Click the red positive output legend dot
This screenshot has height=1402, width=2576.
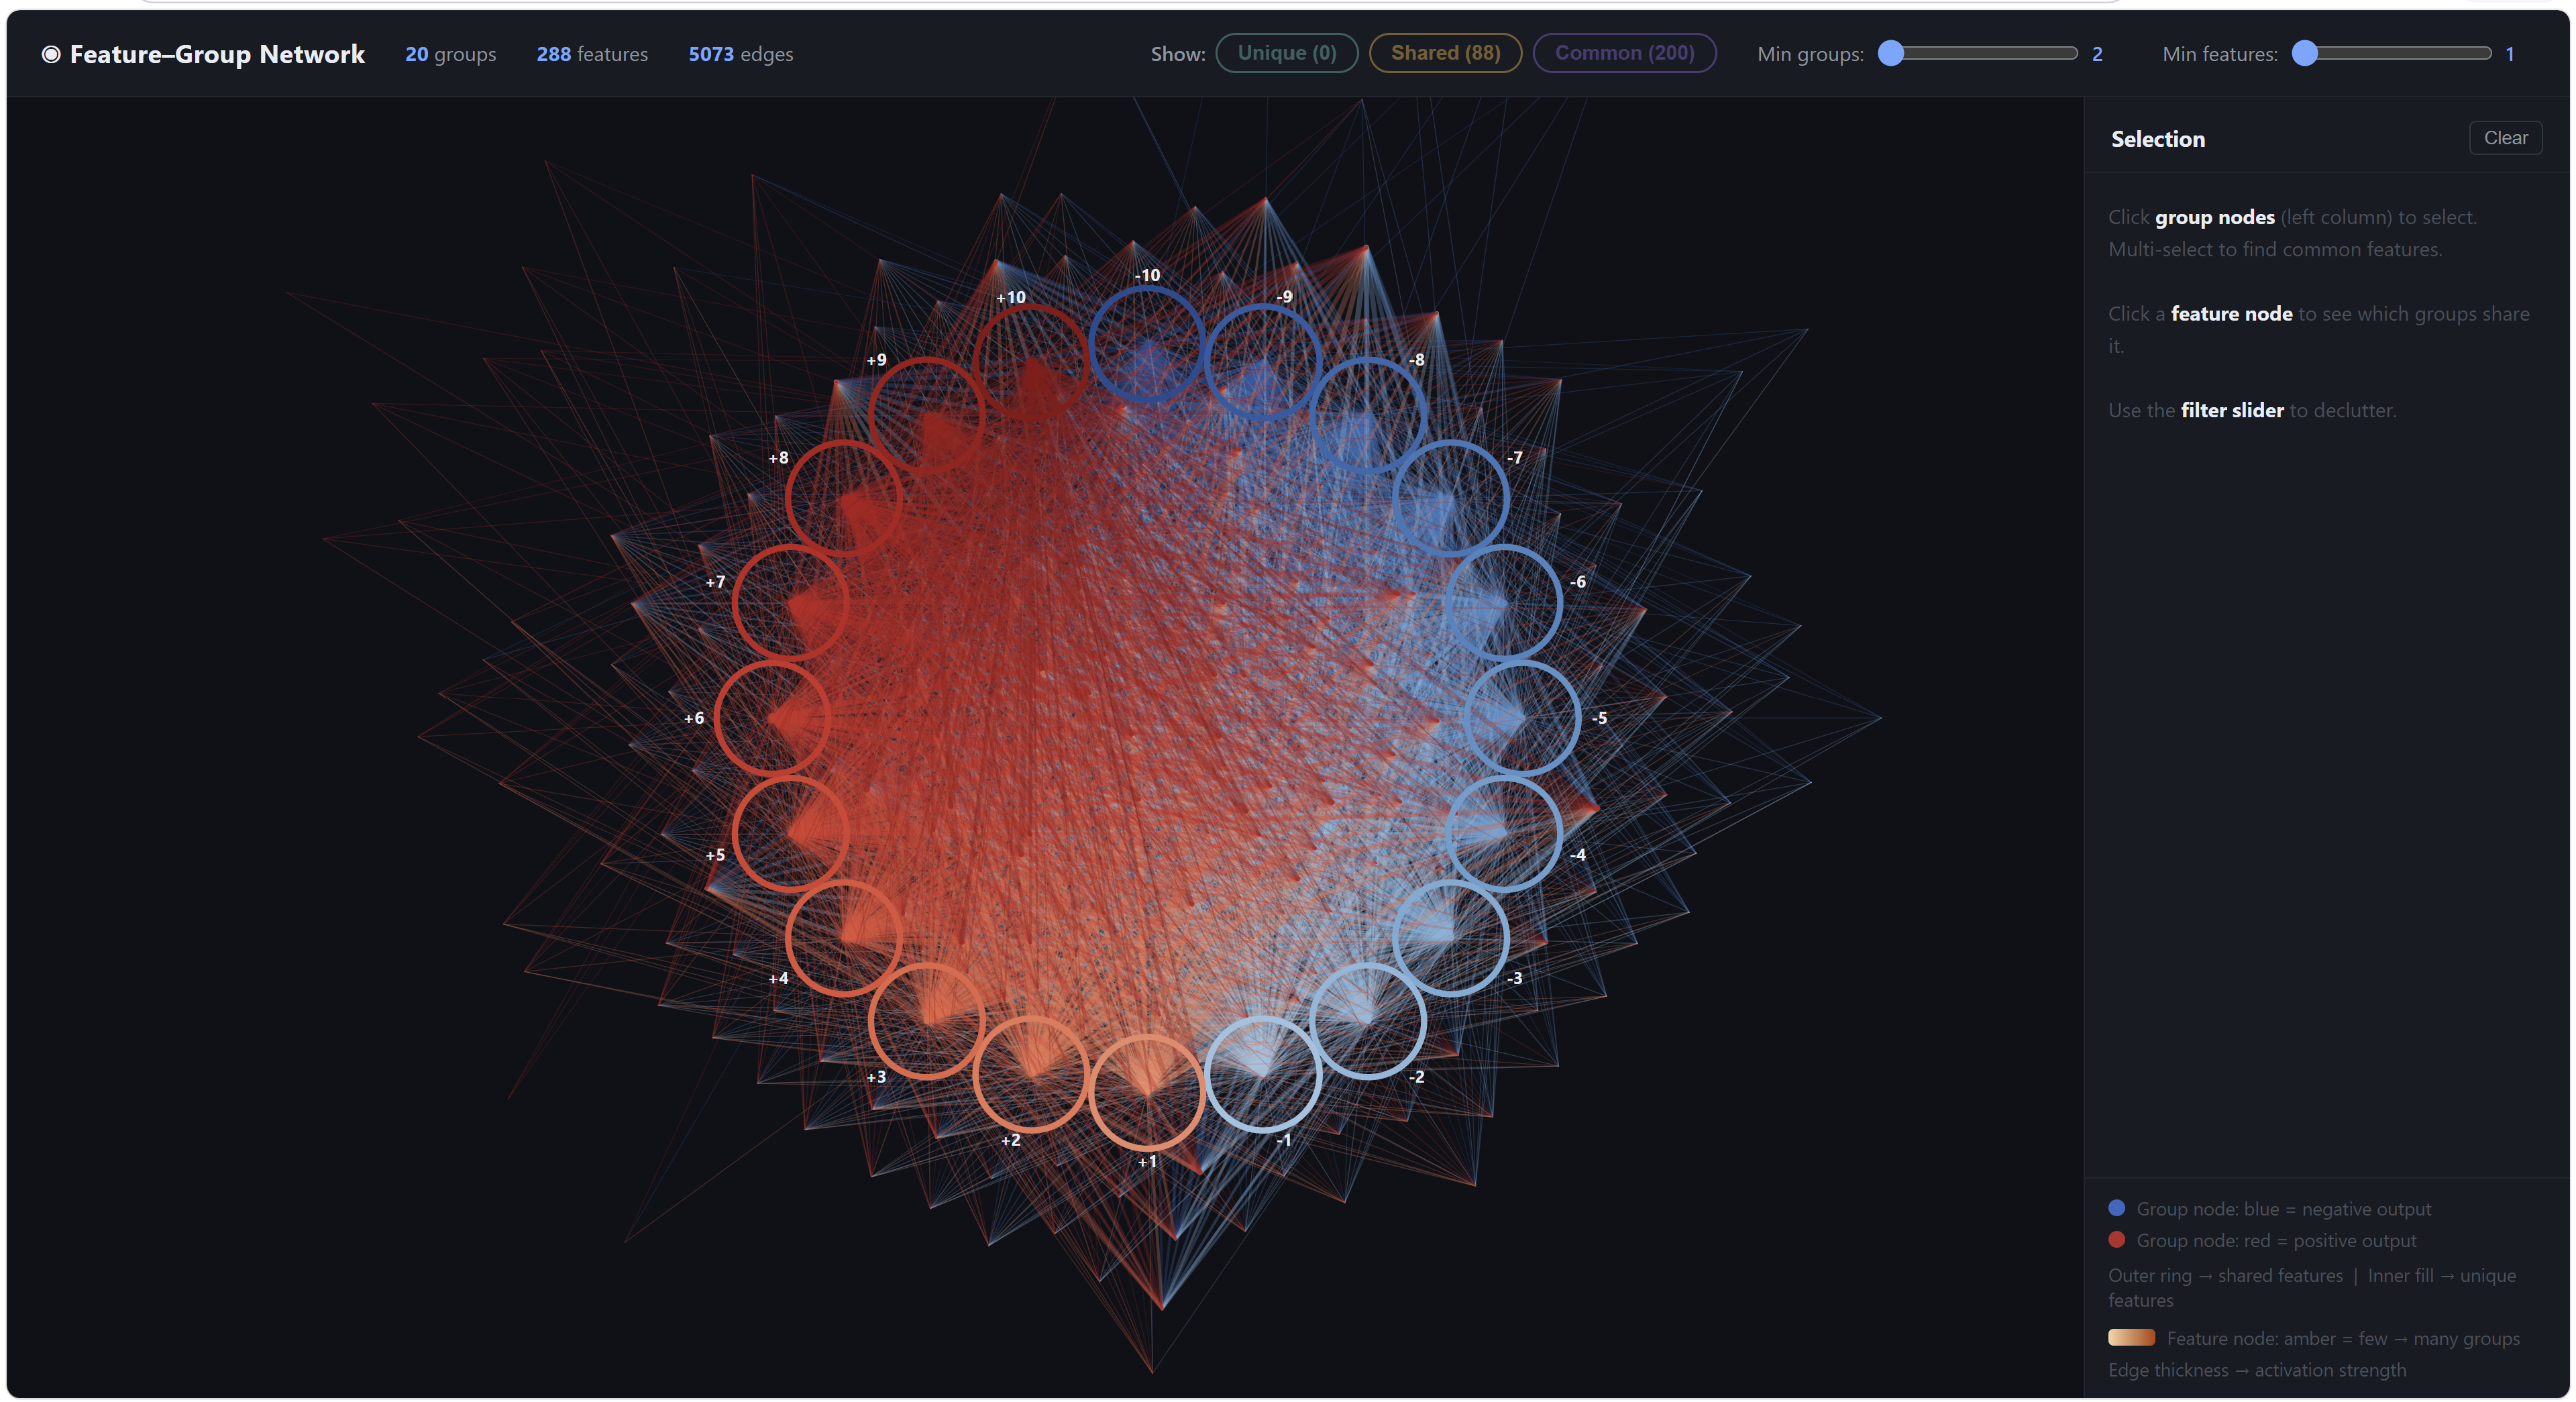(x=2116, y=1240)
